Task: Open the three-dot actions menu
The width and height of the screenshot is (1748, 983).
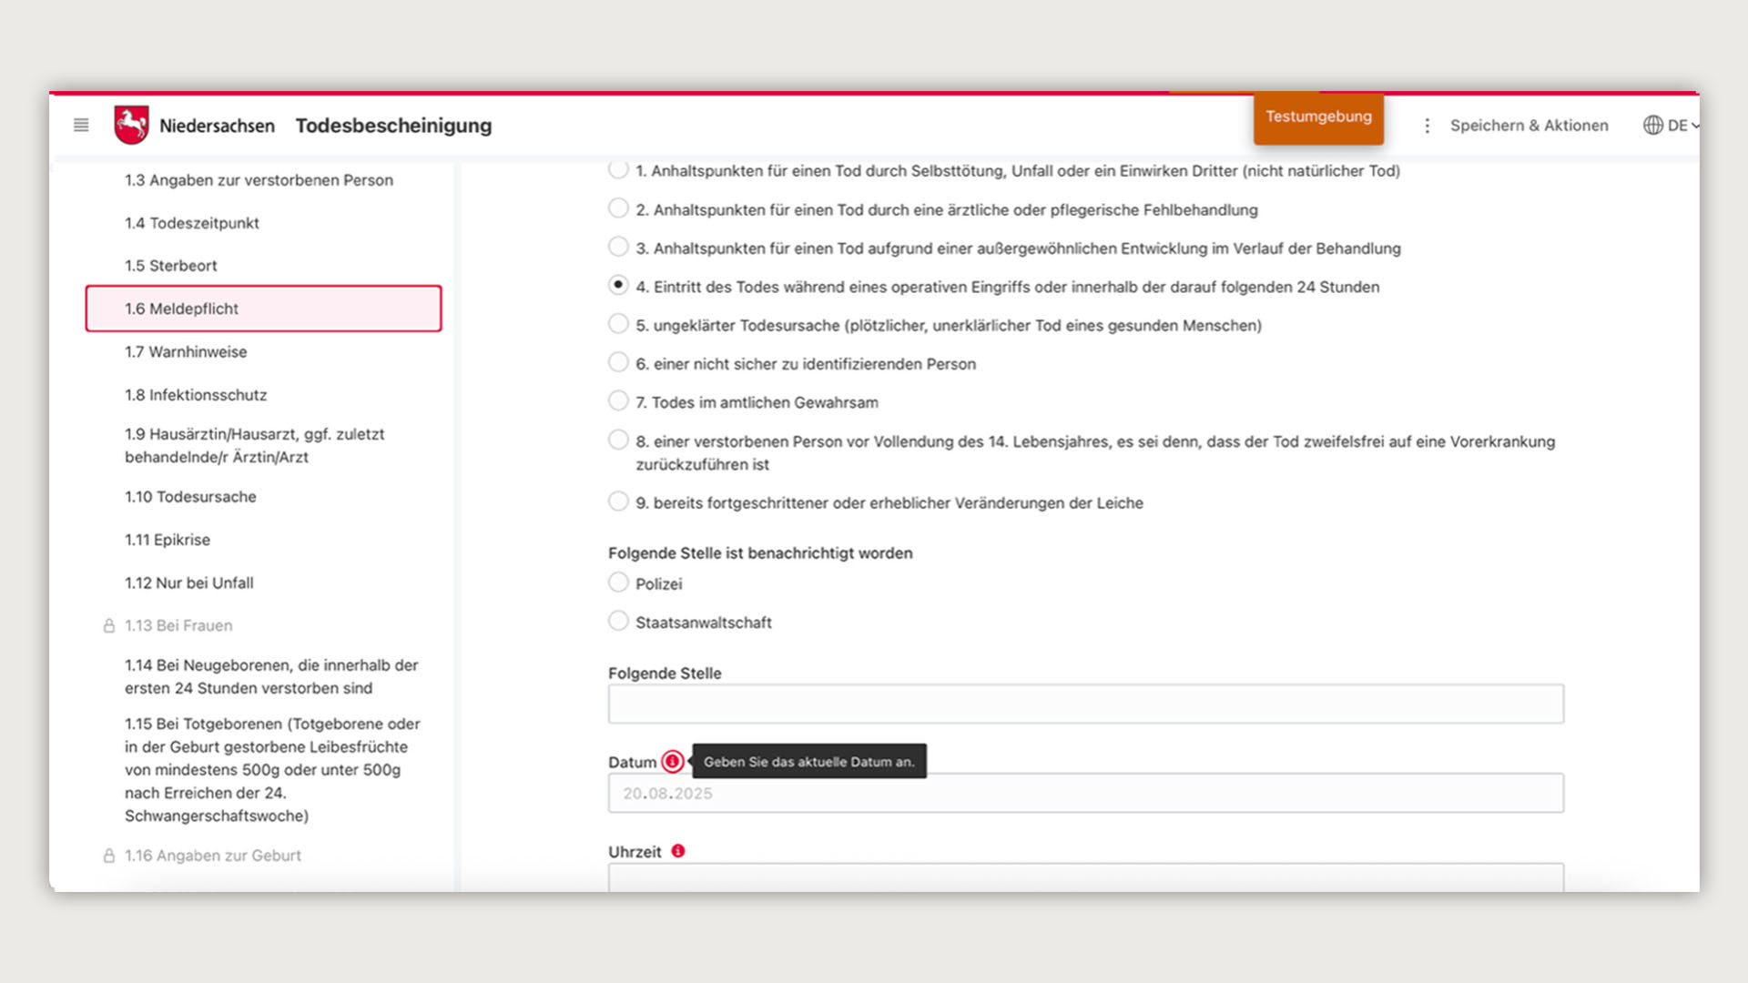Action: (x=1427, y=126)
